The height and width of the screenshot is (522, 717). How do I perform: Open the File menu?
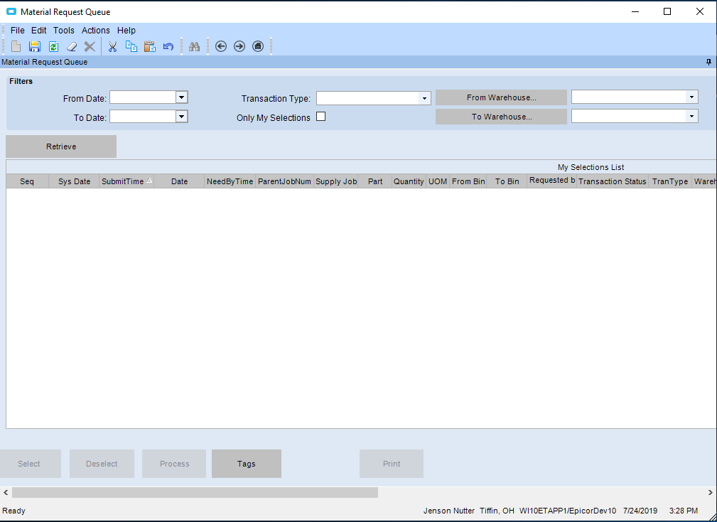tap(17, 30)
